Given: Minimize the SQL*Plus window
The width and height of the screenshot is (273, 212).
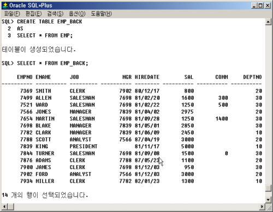Looking at the screenshot, I should coord(254,5).
